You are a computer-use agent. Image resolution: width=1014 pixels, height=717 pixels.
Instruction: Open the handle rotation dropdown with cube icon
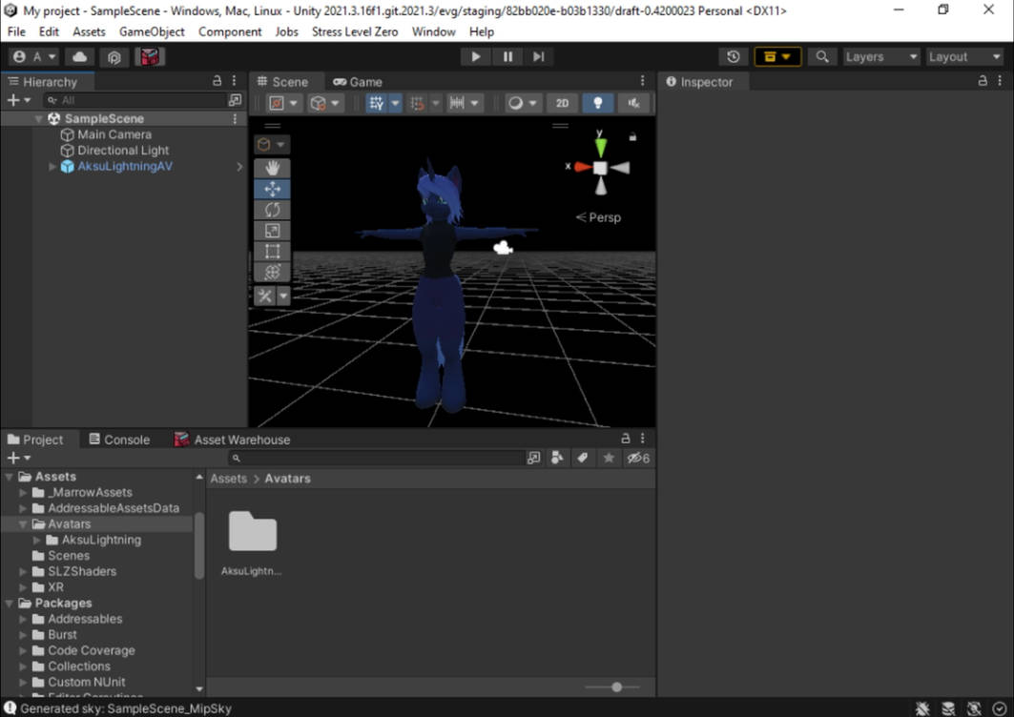pyautogui.click(x=325, y=103)
